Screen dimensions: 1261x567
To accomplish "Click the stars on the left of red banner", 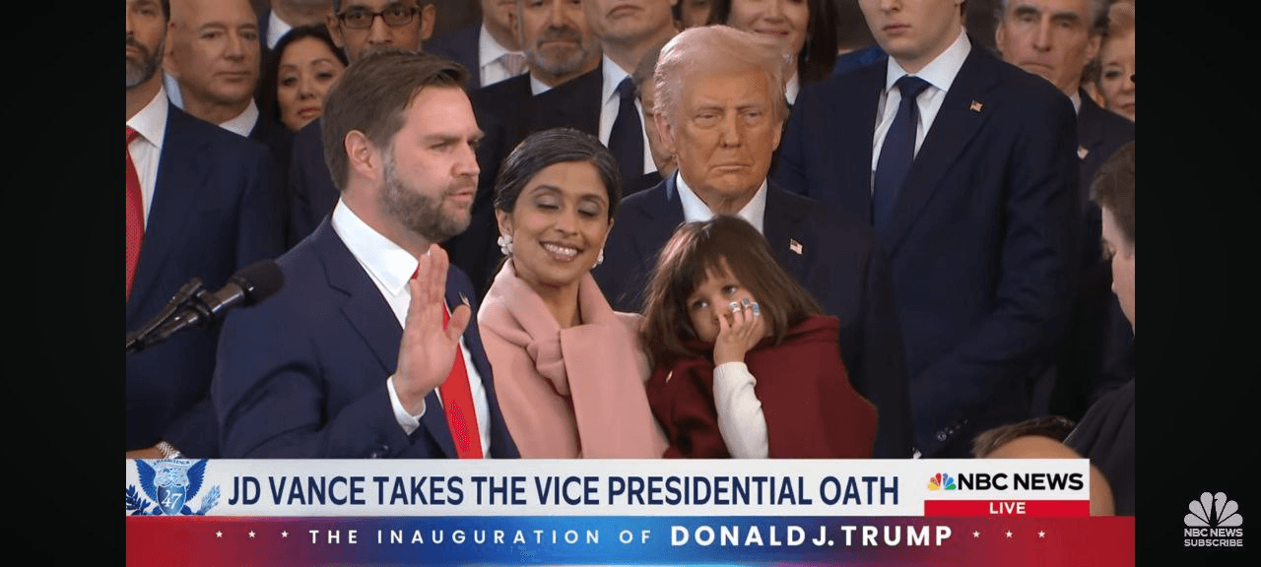I will click(254, 536).
